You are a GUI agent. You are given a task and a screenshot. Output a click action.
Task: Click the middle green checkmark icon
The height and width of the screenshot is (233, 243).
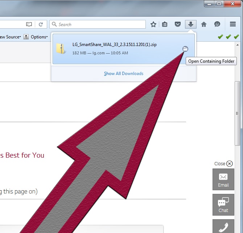[228, 37]
